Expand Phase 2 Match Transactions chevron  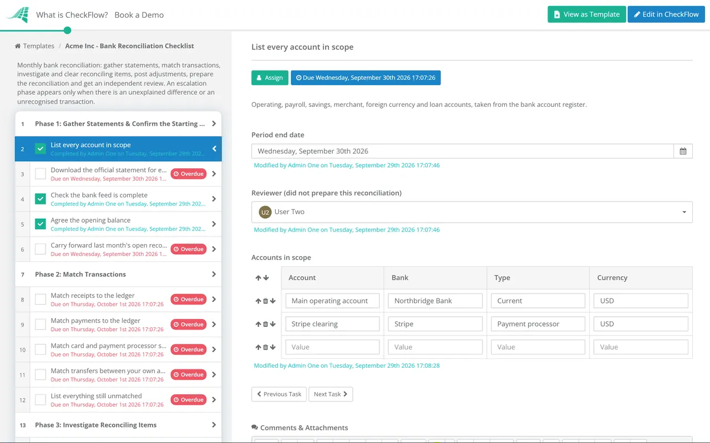pos(214,275)
